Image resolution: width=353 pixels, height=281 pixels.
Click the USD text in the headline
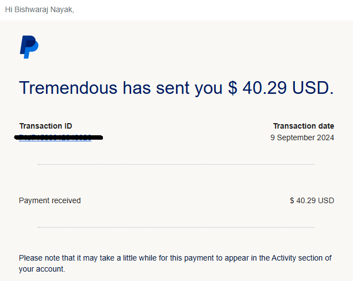(x=311, y=88)
